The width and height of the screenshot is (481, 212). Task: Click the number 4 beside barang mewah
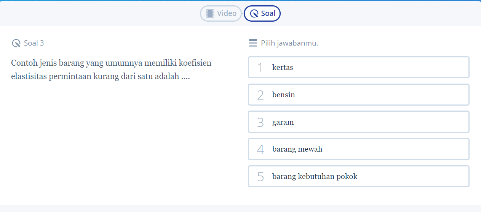click(x=260, y=149)
